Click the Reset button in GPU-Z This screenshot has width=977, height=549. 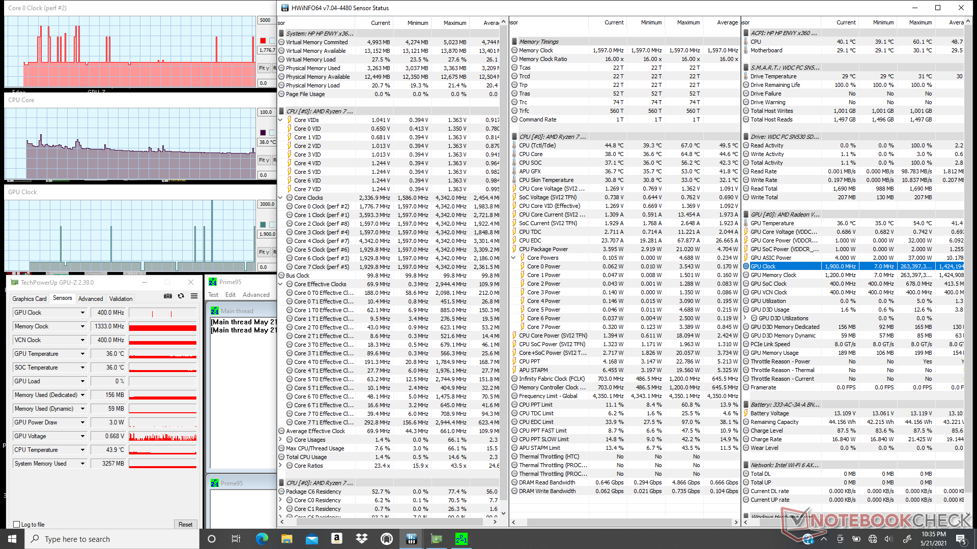click(185, 525)
